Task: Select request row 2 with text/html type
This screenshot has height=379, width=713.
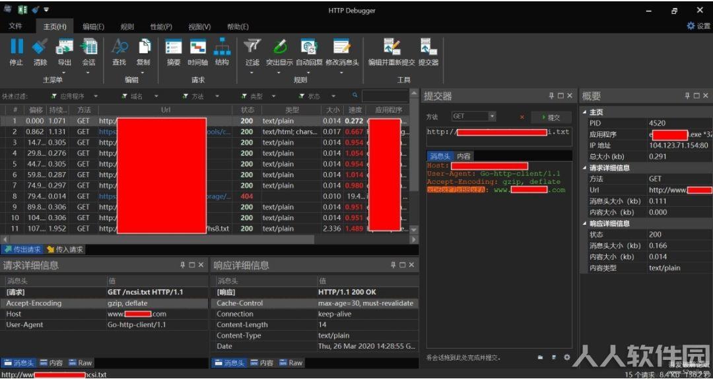Action: click(205, 132)
